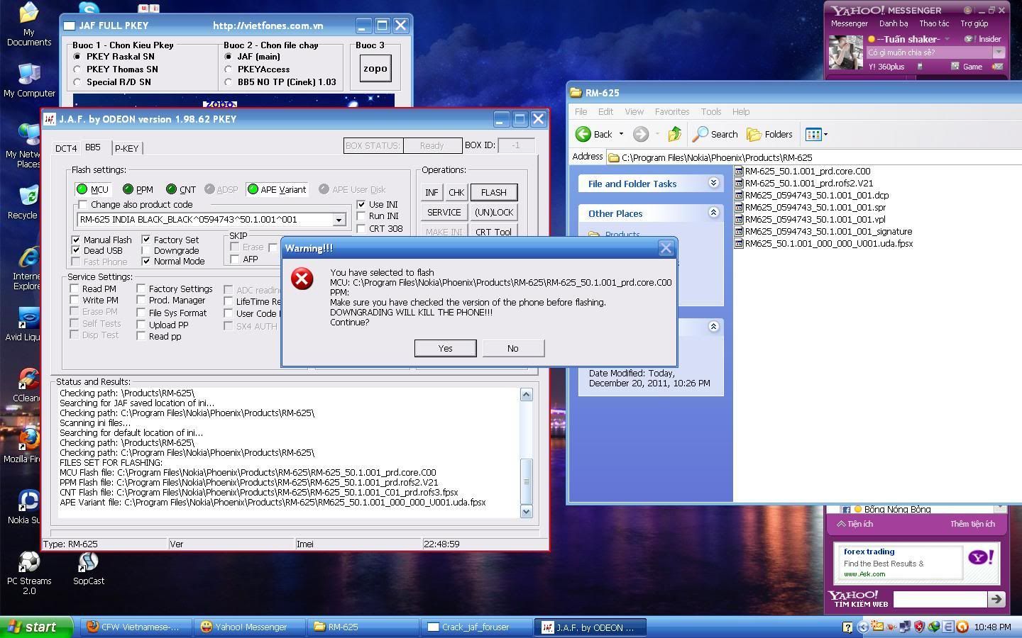Toggle Dead USB checkbox
This screenshot has height=638, width=1022.
coord(76,250)
